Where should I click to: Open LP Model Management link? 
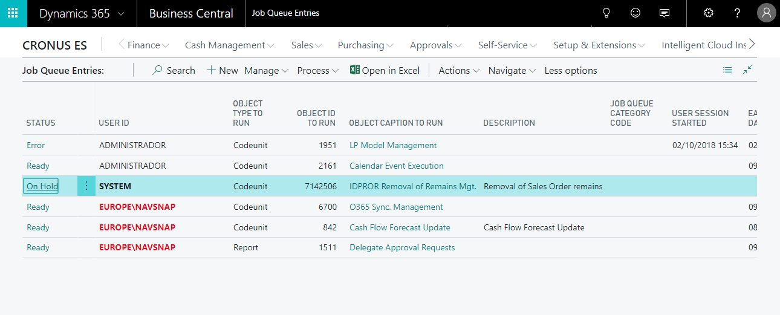pos(393,145)
